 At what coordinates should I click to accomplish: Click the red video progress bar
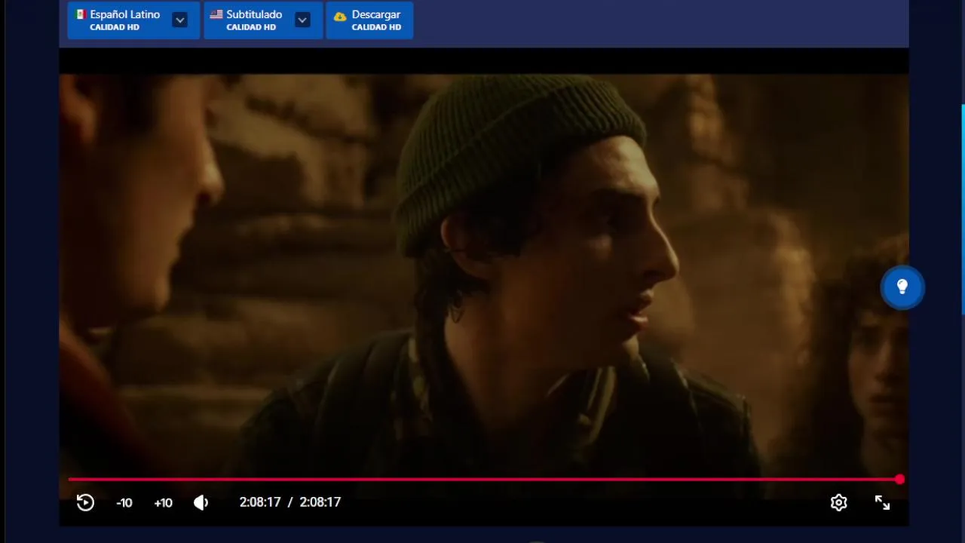tap(484, 479)
